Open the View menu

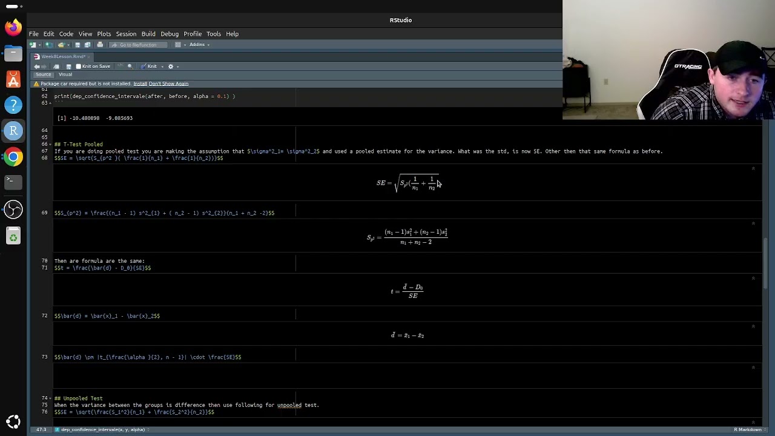point(85,34)
